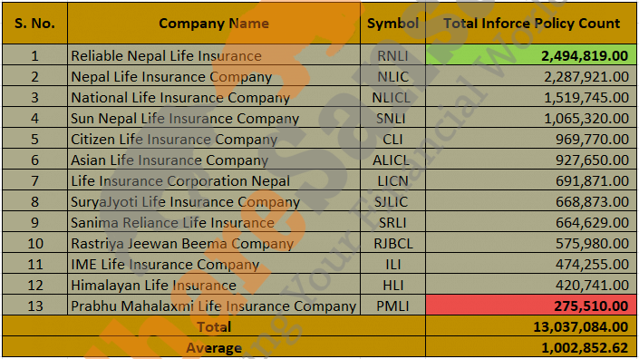Click the IME Life Insurance Company cell
The height and width of the screenshot is (359, 639).
click(214, 264)
